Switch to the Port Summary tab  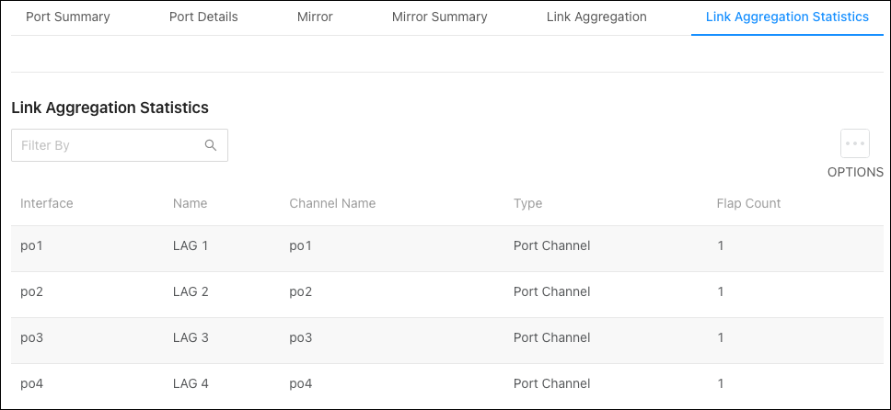(68, 17)
